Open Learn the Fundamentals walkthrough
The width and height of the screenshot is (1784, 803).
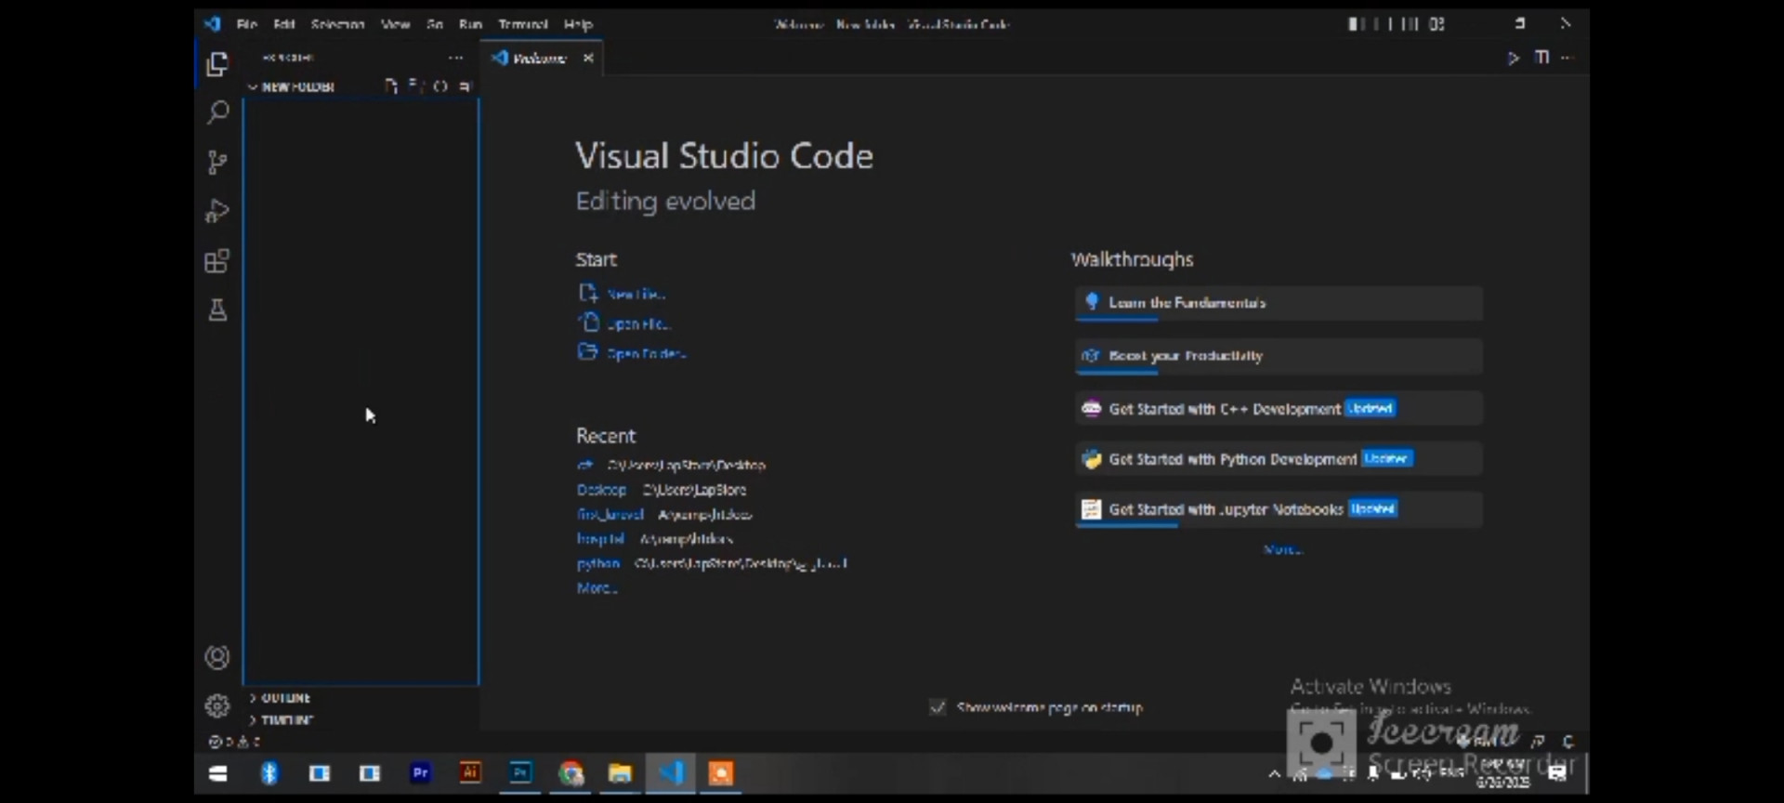(1279, 303)
